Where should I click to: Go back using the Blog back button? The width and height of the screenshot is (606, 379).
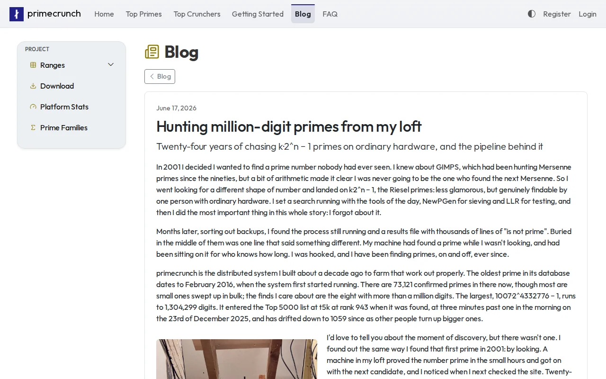(x=160, y=76)
